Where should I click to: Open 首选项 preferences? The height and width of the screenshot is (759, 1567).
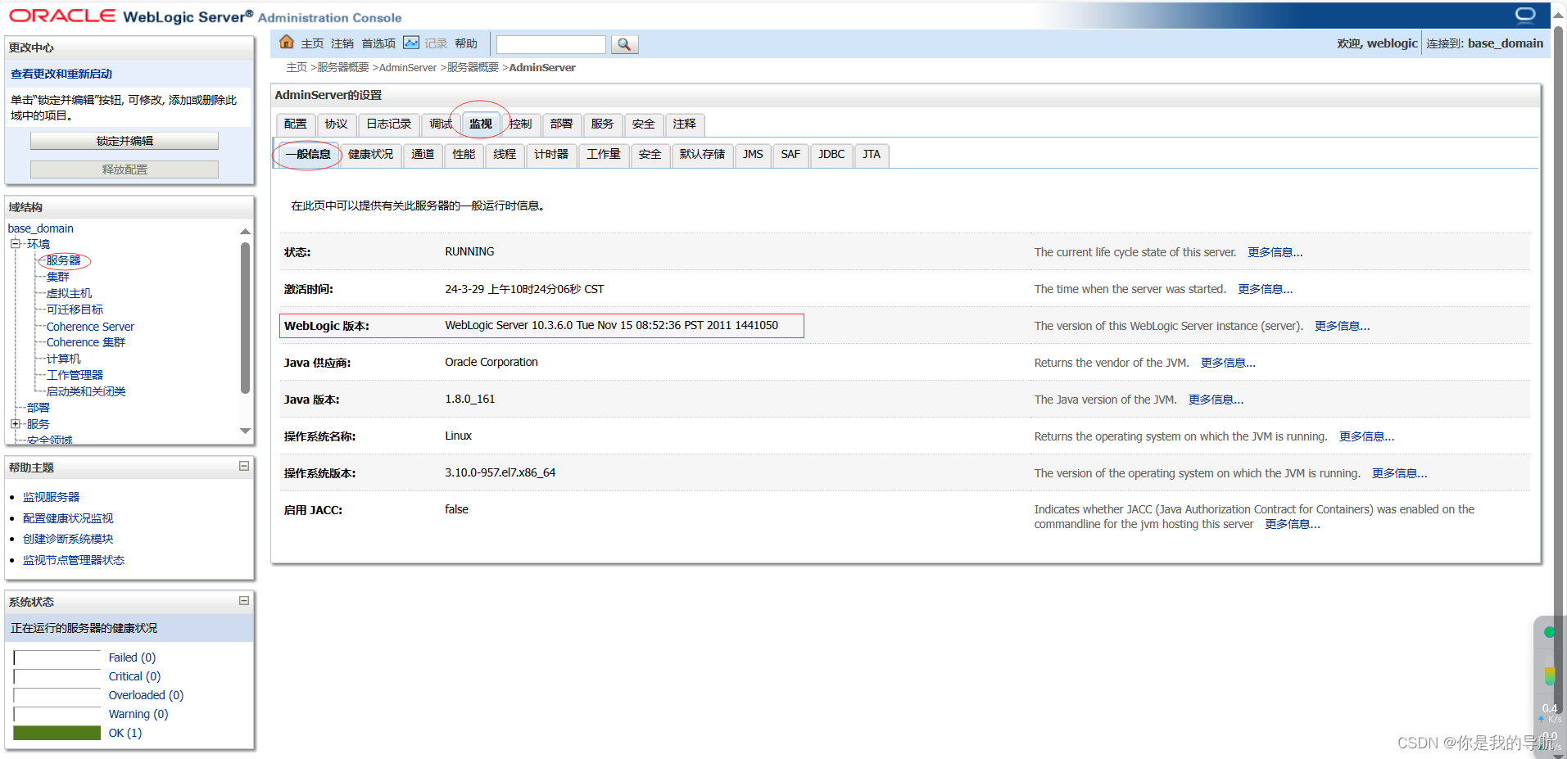(378, 43)
